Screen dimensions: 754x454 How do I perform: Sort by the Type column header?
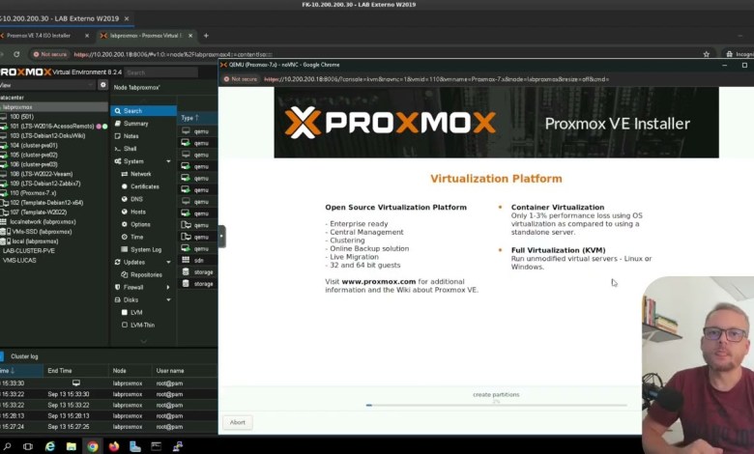197,118
